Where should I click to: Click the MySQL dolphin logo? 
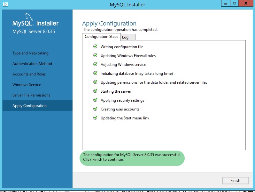click(29, 17)
